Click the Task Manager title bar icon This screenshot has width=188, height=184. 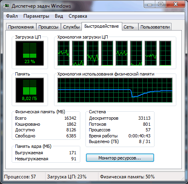click(6, 6)
